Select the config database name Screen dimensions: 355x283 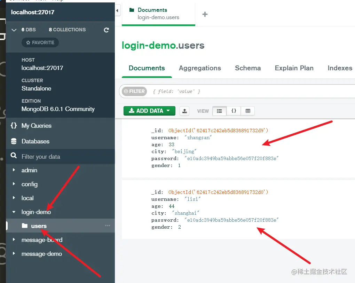click(x=30, y=184)
